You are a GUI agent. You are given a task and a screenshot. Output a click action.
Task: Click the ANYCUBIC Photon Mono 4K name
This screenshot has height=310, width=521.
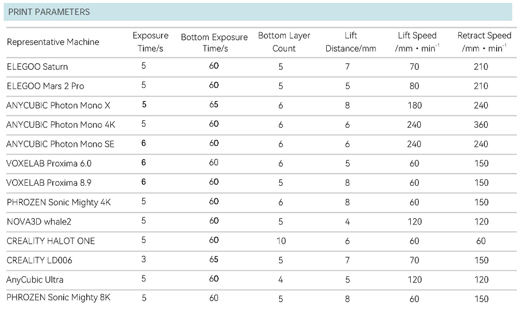pyautogui.click(x=61, y=124)
